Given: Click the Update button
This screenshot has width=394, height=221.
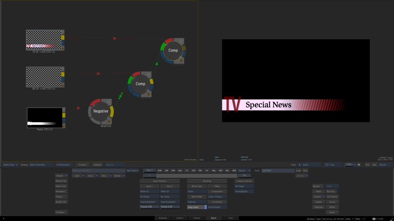Looking at the screenshot, I should [319, 202].
